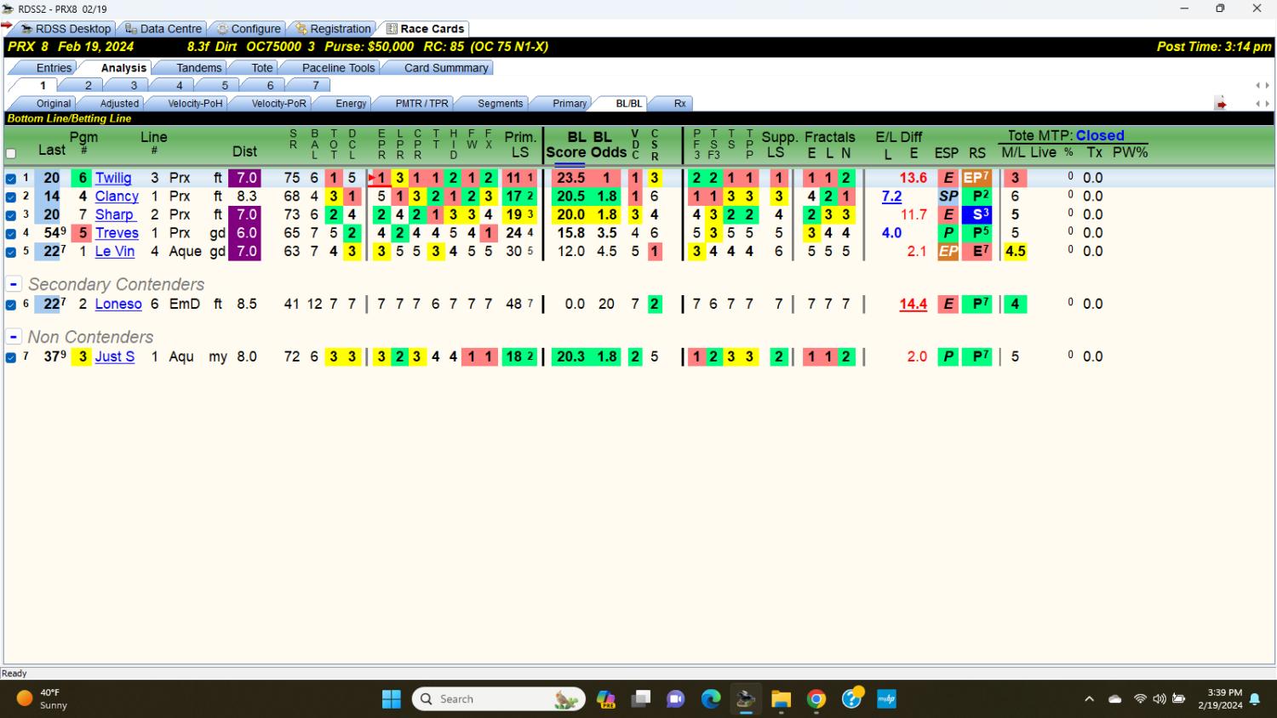1277x718 pixels.
Task: Open the Just S horse link
Action: coord(115,356)
